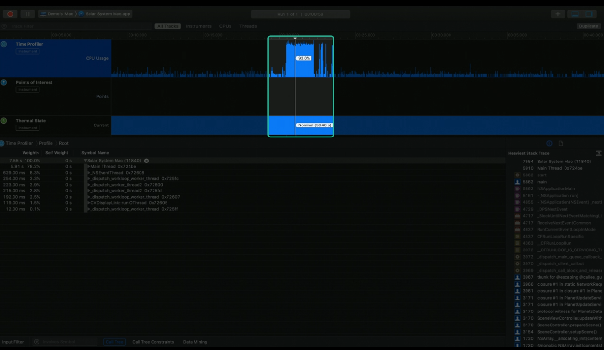This screenshot has height=350, width=604.
Task: Expand _NSEventThread 0x72608
Action: click(89, 173)
